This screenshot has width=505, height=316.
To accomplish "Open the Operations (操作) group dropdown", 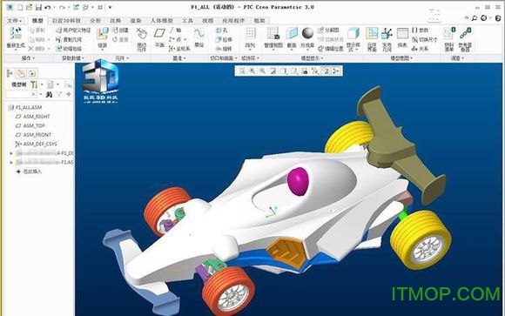I will point(28,58).
